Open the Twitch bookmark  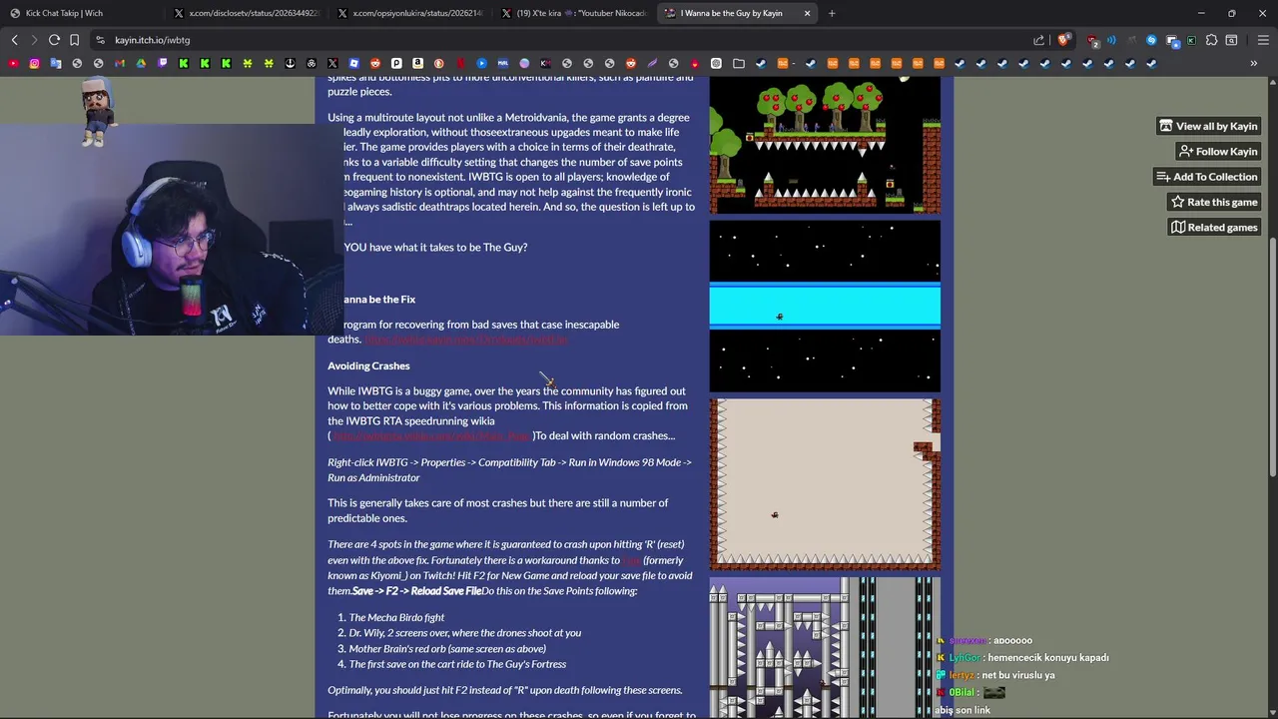click(163, 63)
